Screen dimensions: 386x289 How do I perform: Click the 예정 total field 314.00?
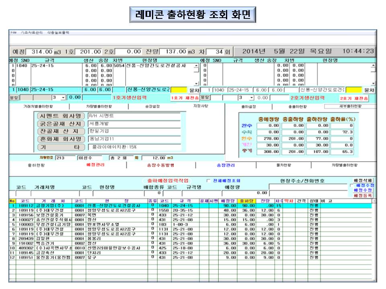coord(39,52)
